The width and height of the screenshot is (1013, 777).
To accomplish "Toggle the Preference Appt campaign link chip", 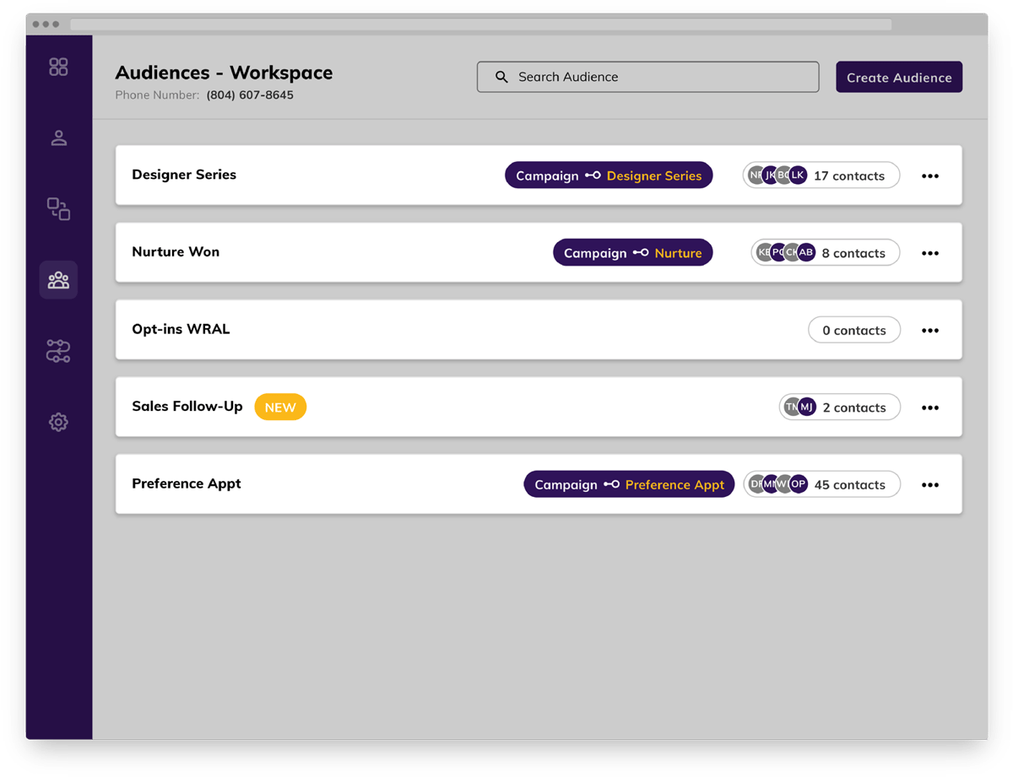I will (x=628, y=484).
